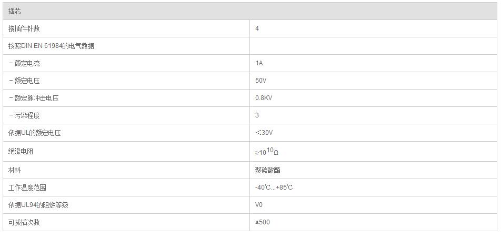The width and height of the screenshot is (501, 237).
Task: Select the 0.8KV value cell
Action: click(x=374, y=98)
